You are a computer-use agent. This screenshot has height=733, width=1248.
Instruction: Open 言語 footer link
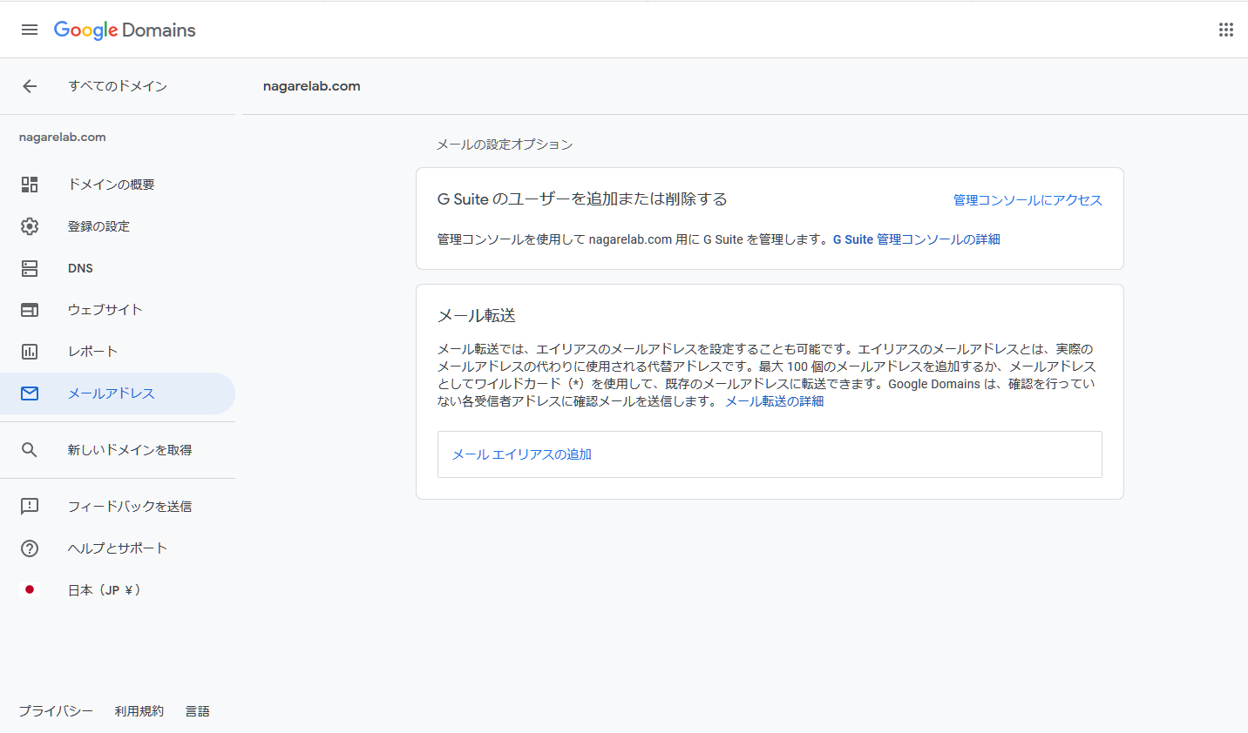point(197,711)
